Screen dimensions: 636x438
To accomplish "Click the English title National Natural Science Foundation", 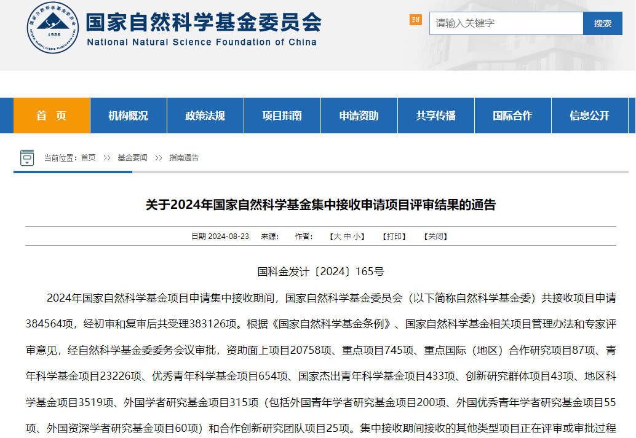I will pyautogui.click(x=202, y=42).
